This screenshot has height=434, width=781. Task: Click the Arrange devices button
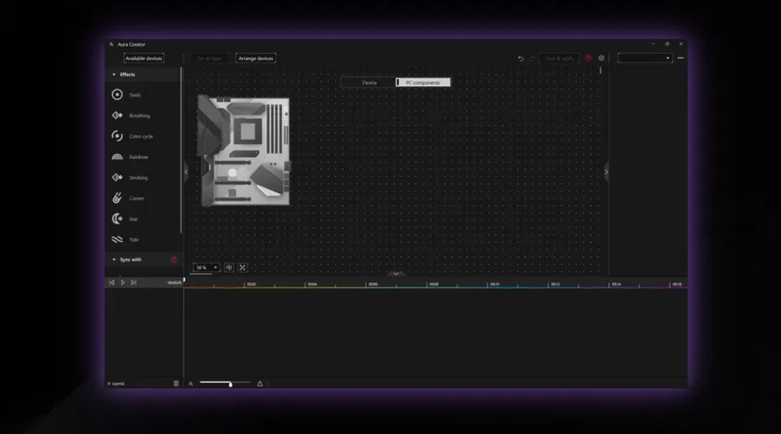click(255, 58)
